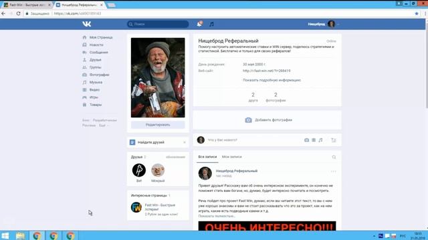Reload the page with refresh icon

(x=18, y=13)
